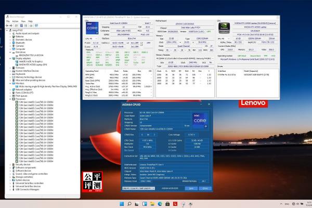Click Save button in AIDA64 CPUID

191,188
